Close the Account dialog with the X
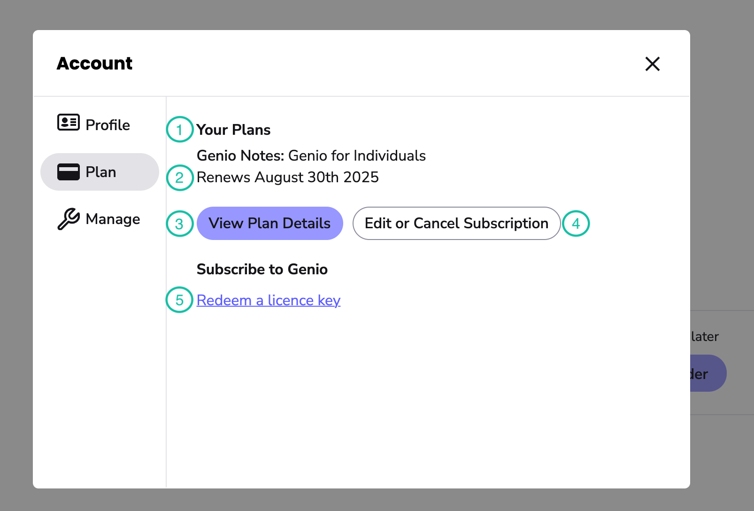Viewport: 754px width, 511px height. click(x=652, y=64)
